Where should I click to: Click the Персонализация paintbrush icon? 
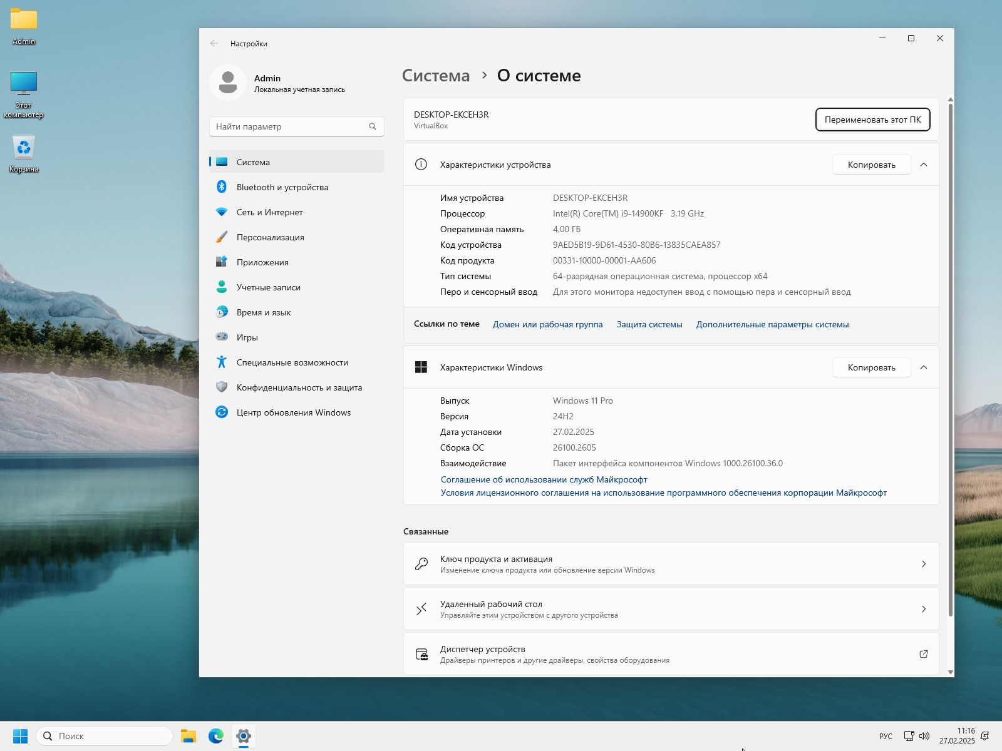tap(222, 237)
